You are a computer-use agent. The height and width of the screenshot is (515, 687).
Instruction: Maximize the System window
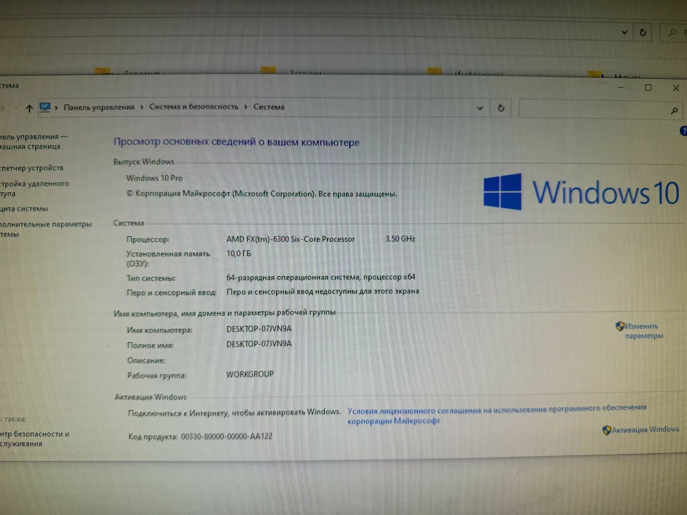[648, 88]
